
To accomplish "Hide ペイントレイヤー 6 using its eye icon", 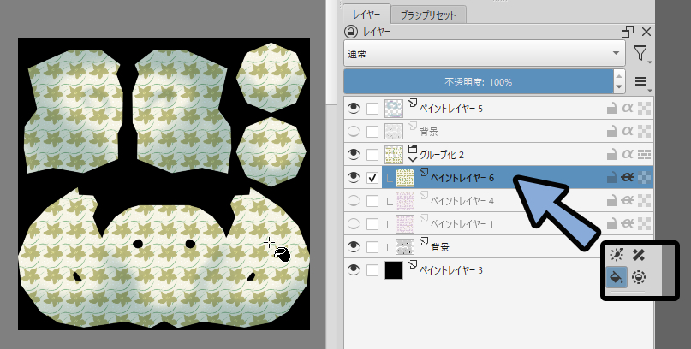I will [x=354, y=177].
